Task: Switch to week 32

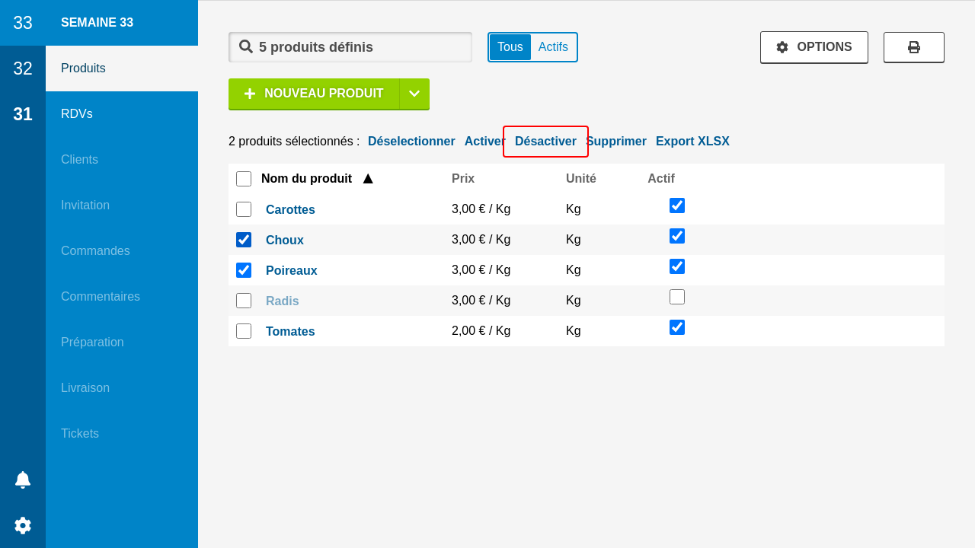Action: pyautogui.click(x=23, y=68)
